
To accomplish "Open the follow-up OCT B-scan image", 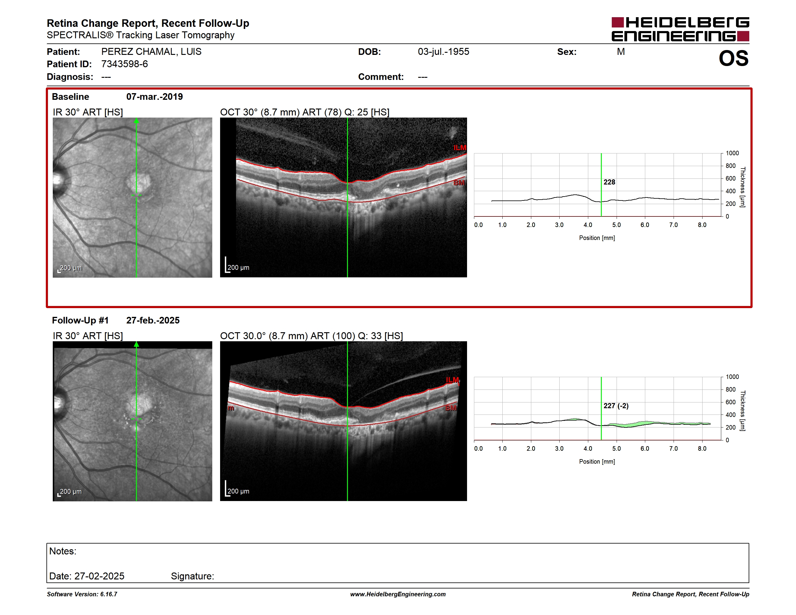I will click(x=343, y=421).
